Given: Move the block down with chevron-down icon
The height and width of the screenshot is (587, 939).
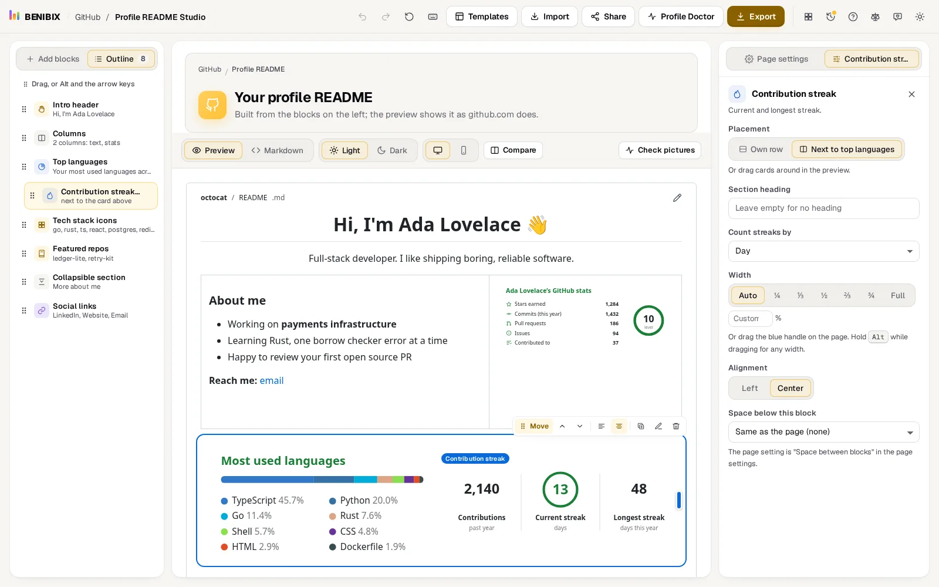Looking at the screenshot, I should point(580,426).
